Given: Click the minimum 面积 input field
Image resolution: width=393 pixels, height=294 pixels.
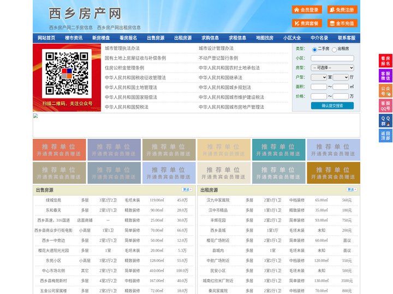Looking at the screenshot, I should 319,87.
